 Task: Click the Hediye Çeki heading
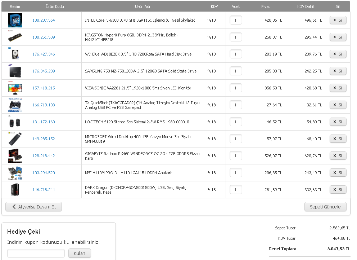pyautogui.click(x=23, y=232)
